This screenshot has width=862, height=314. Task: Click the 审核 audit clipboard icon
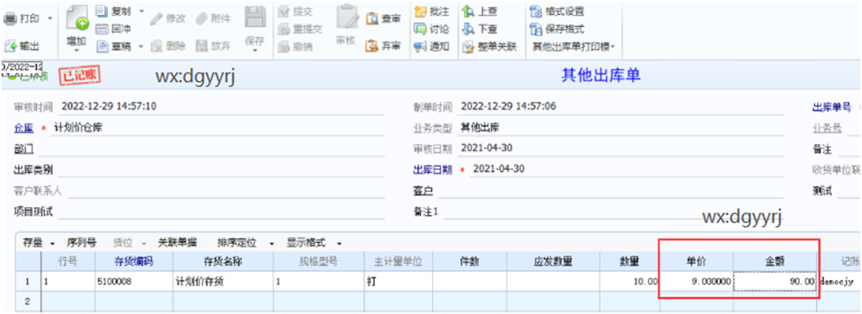tap(347, 17)
